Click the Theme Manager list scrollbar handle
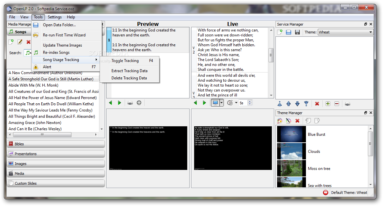This screenshot has height=206, width=383. coord(370,143)
